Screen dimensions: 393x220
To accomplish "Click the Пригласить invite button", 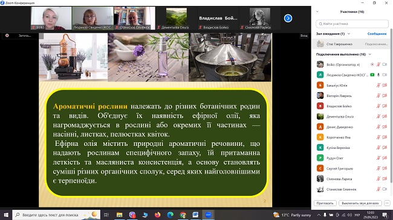I will point(325,203).
